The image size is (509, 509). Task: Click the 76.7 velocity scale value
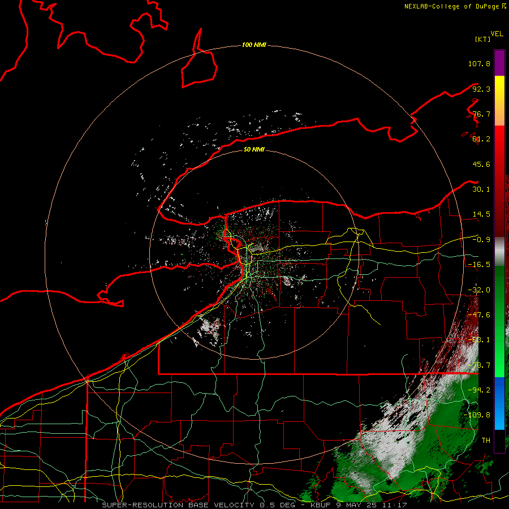tap(481, 114)
